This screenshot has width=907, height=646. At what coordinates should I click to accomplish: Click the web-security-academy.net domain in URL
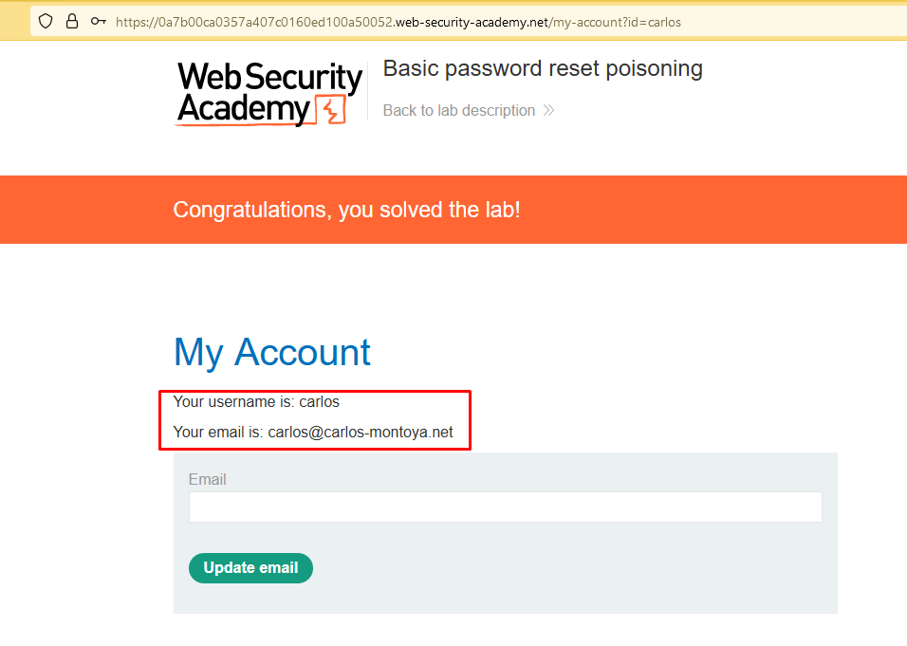[471, 21]
